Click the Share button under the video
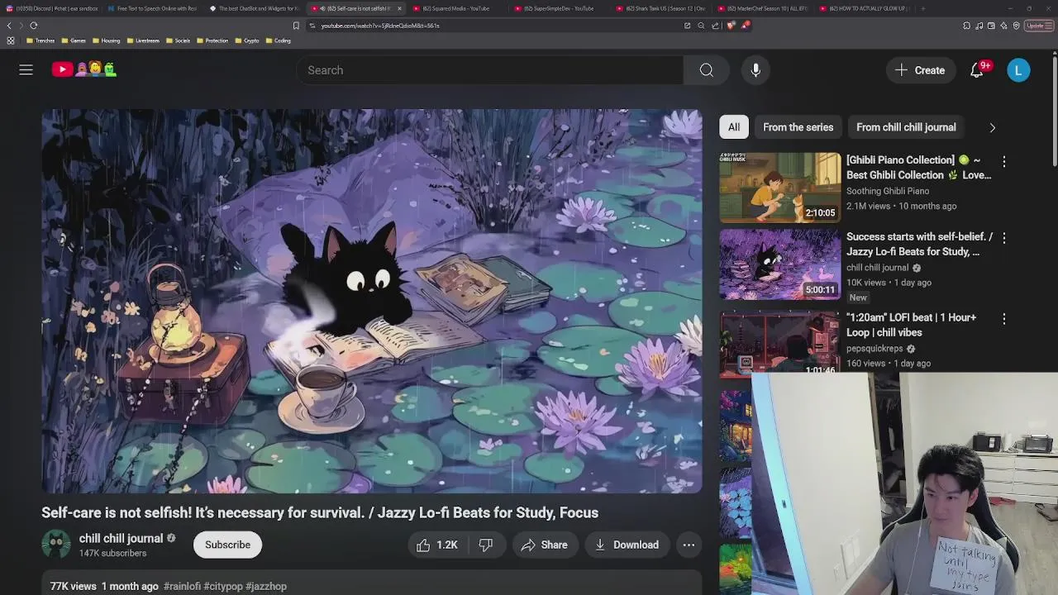The height and width of the screenshot is (595, 1058). pos(544,545)
